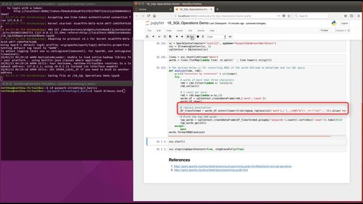Click the Firefox Search box
The height and width of the screenshot is (204, 363).
pos(311,16)
